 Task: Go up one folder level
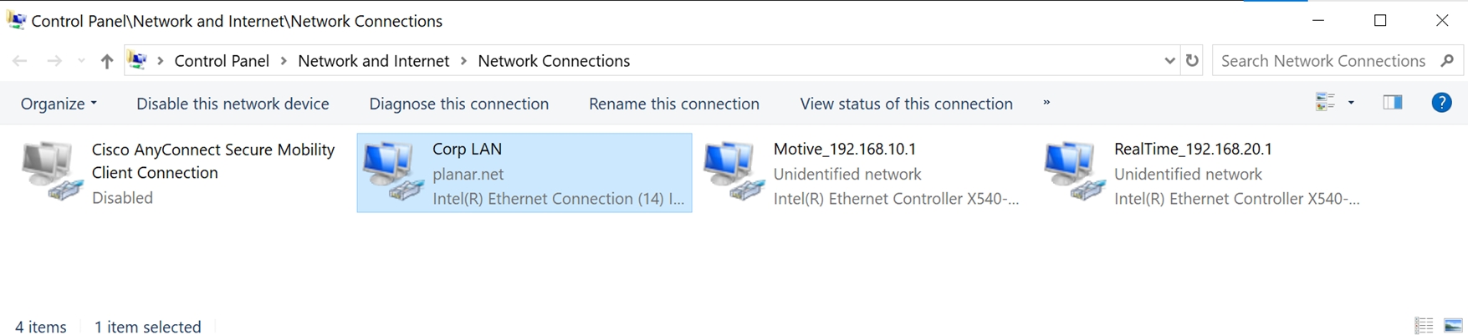pyautogui.click(x=106, y=61)
